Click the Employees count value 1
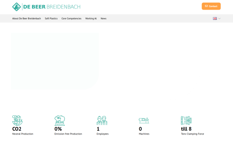233x145 pixels. point(98,129)
